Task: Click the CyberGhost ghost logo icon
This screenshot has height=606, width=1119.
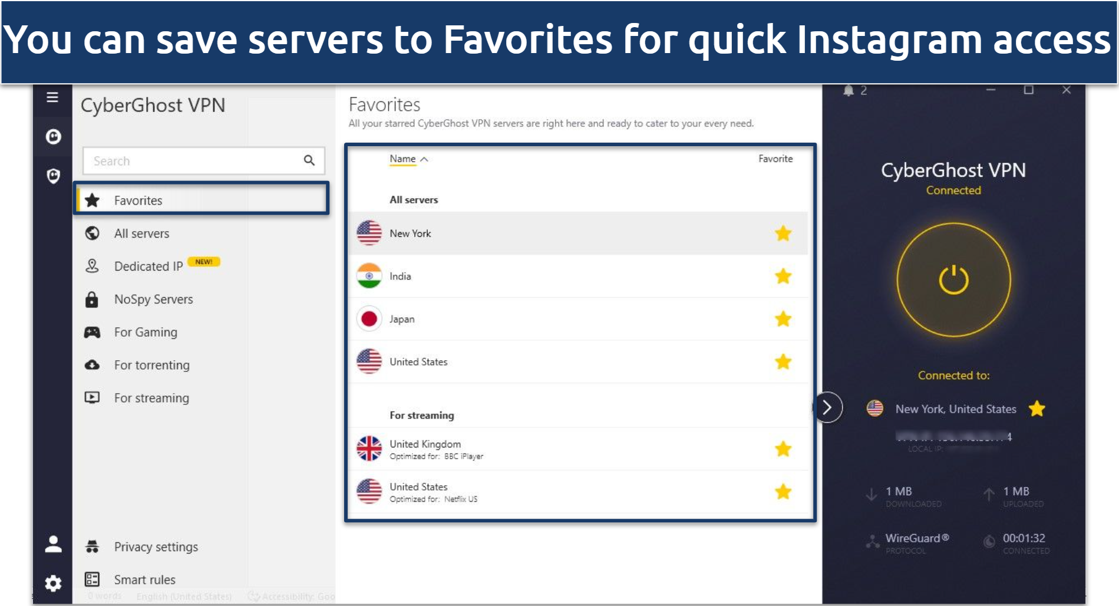Action: click(x=53, y=137)
